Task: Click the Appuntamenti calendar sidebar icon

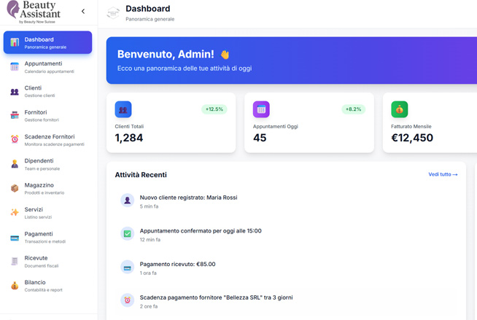Action: (x=15, y=66)
